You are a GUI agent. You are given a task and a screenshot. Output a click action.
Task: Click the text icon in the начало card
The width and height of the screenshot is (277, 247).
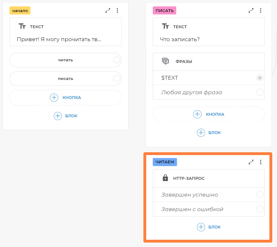(x=22, y=27)
